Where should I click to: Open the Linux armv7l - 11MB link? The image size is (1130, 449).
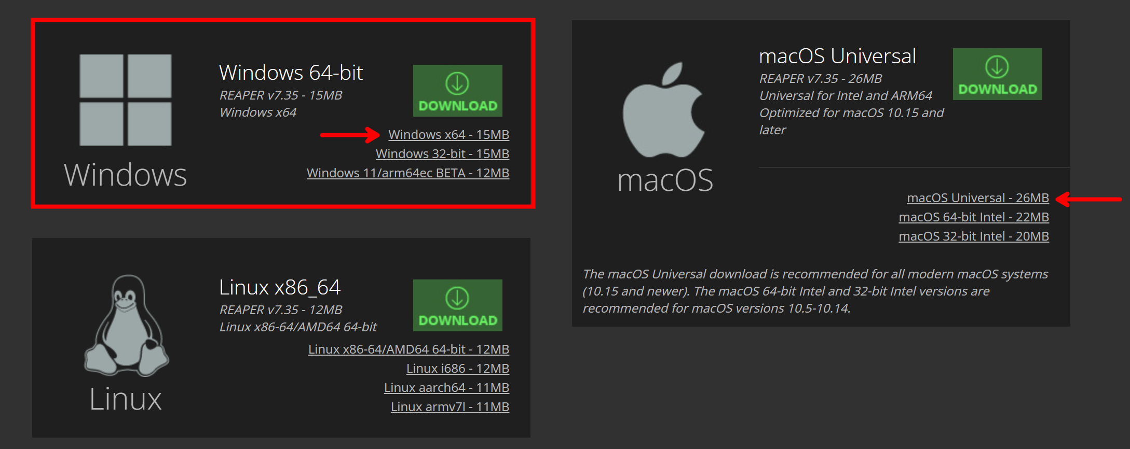(x=450, y=407)
